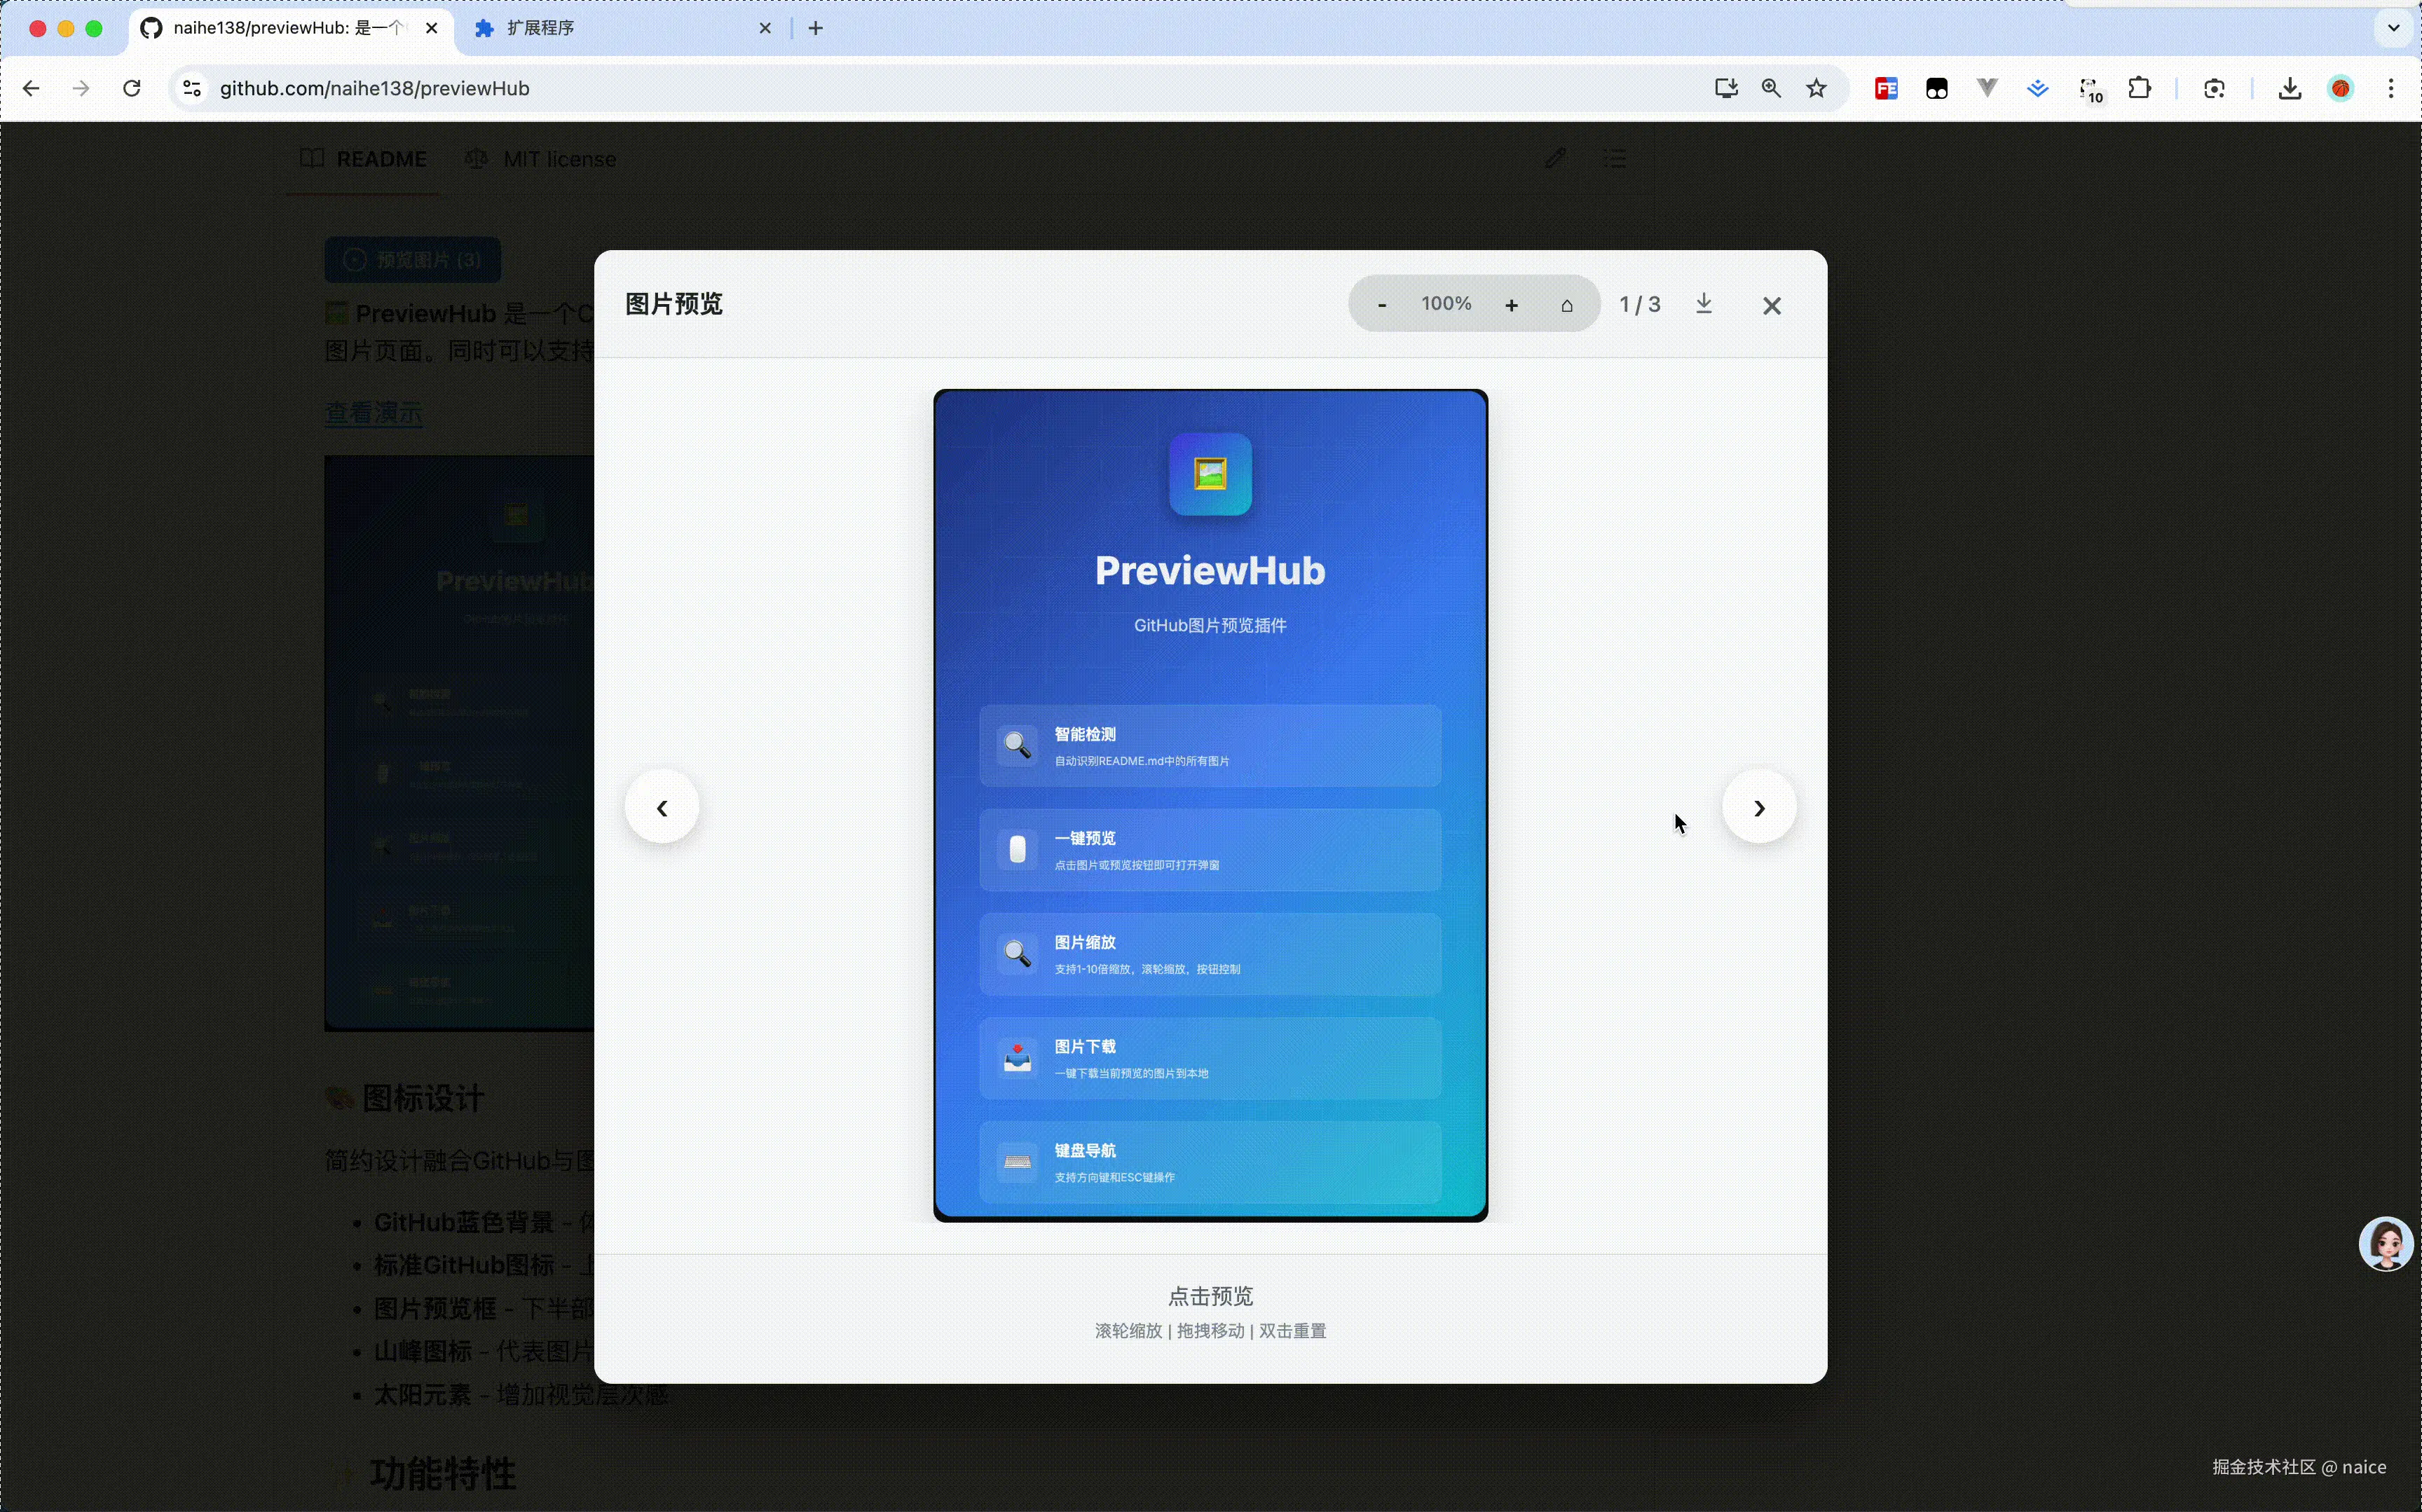Open the Extensions puzzle menu
Image resolution: width=2422 pixels, height=1512 pixels.
click(x=2139, y=89)
